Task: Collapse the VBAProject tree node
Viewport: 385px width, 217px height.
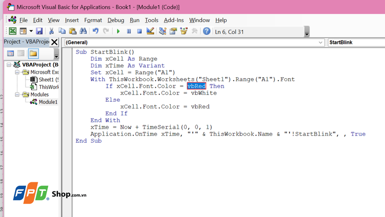Action: tap(9, 65)
